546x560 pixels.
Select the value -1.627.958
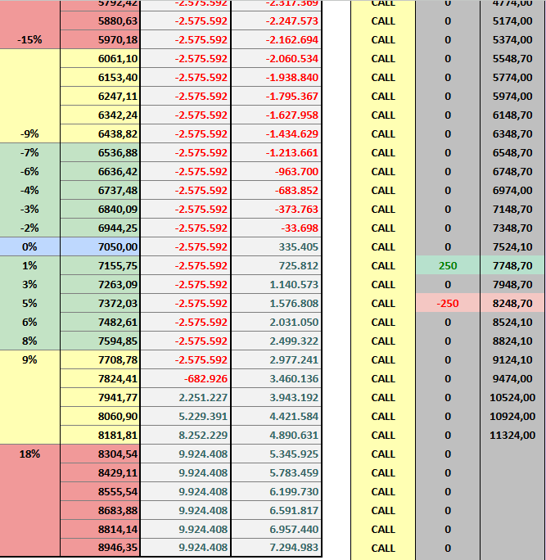click(x=277, y=115)
